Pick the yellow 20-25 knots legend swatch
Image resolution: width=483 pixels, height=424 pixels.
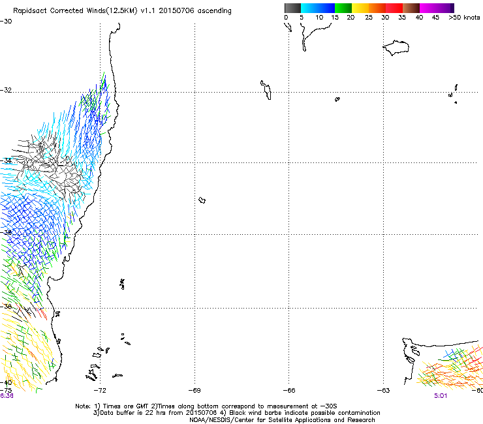click(x=360, y=8)
